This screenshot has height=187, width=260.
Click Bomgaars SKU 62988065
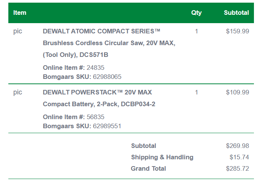(107, 77)
